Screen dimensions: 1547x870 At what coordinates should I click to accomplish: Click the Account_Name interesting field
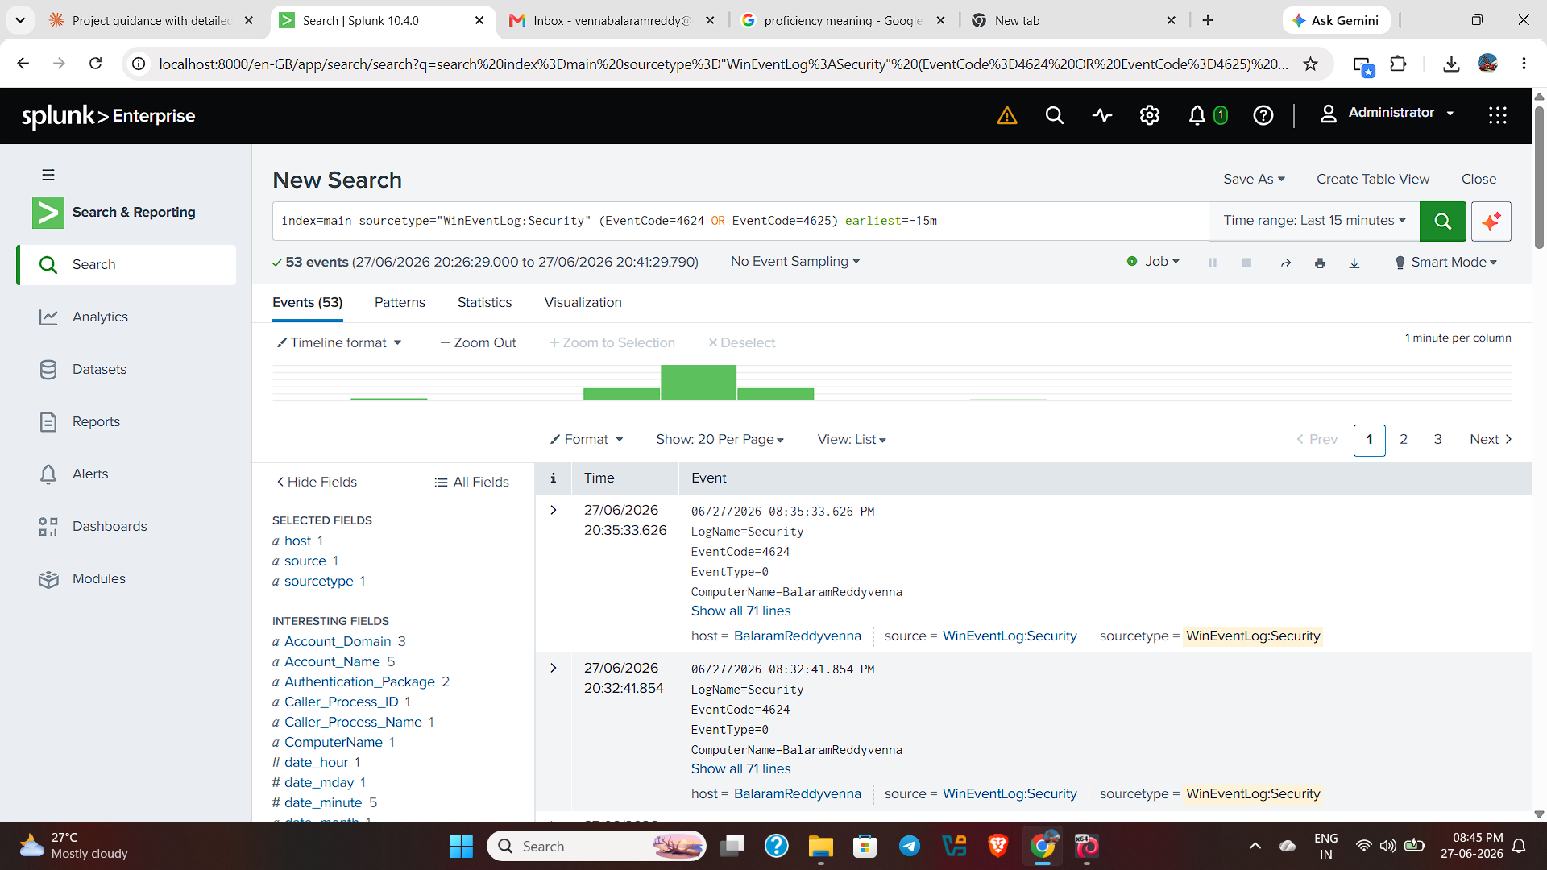click(332, 661)
